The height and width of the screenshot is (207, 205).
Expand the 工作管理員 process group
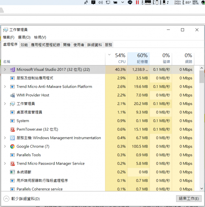[x=5, y=104]
